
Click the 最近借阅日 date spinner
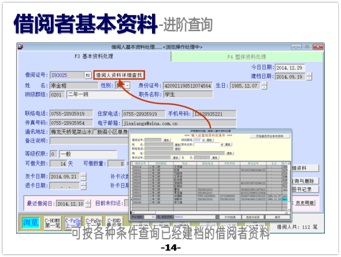coord(88,203)
